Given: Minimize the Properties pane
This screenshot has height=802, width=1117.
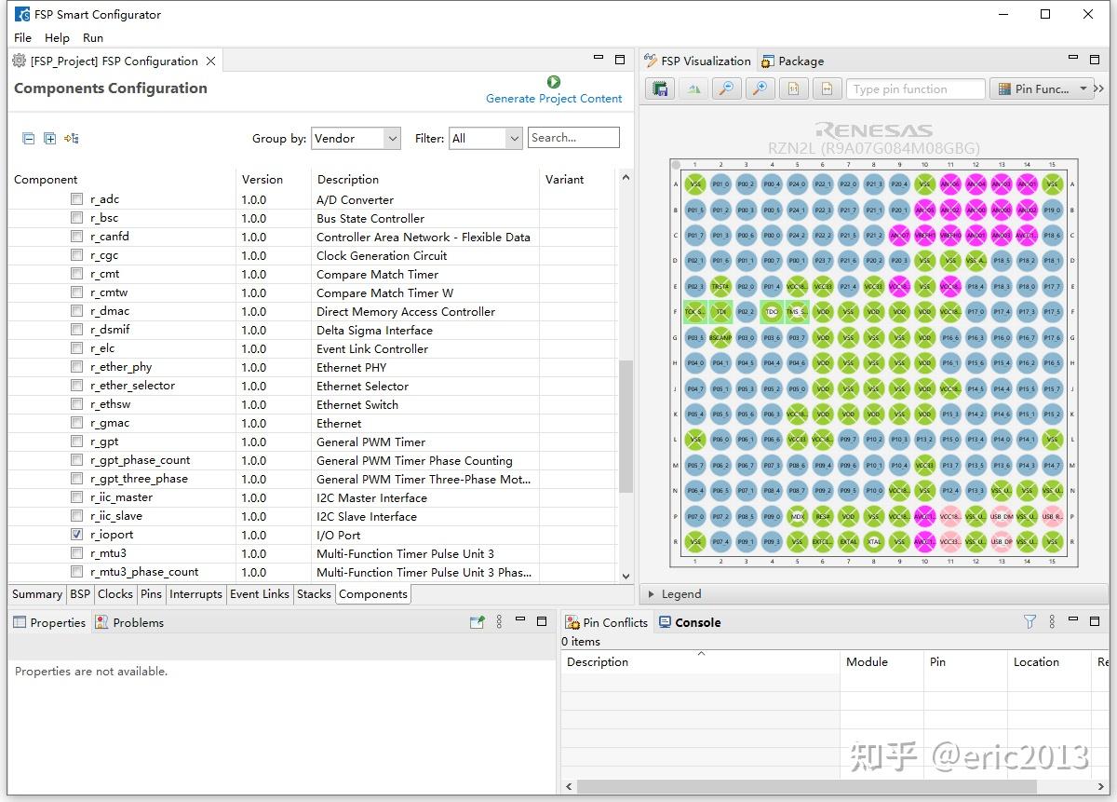Looking at the screenshot, I should [x=520, y=619].
